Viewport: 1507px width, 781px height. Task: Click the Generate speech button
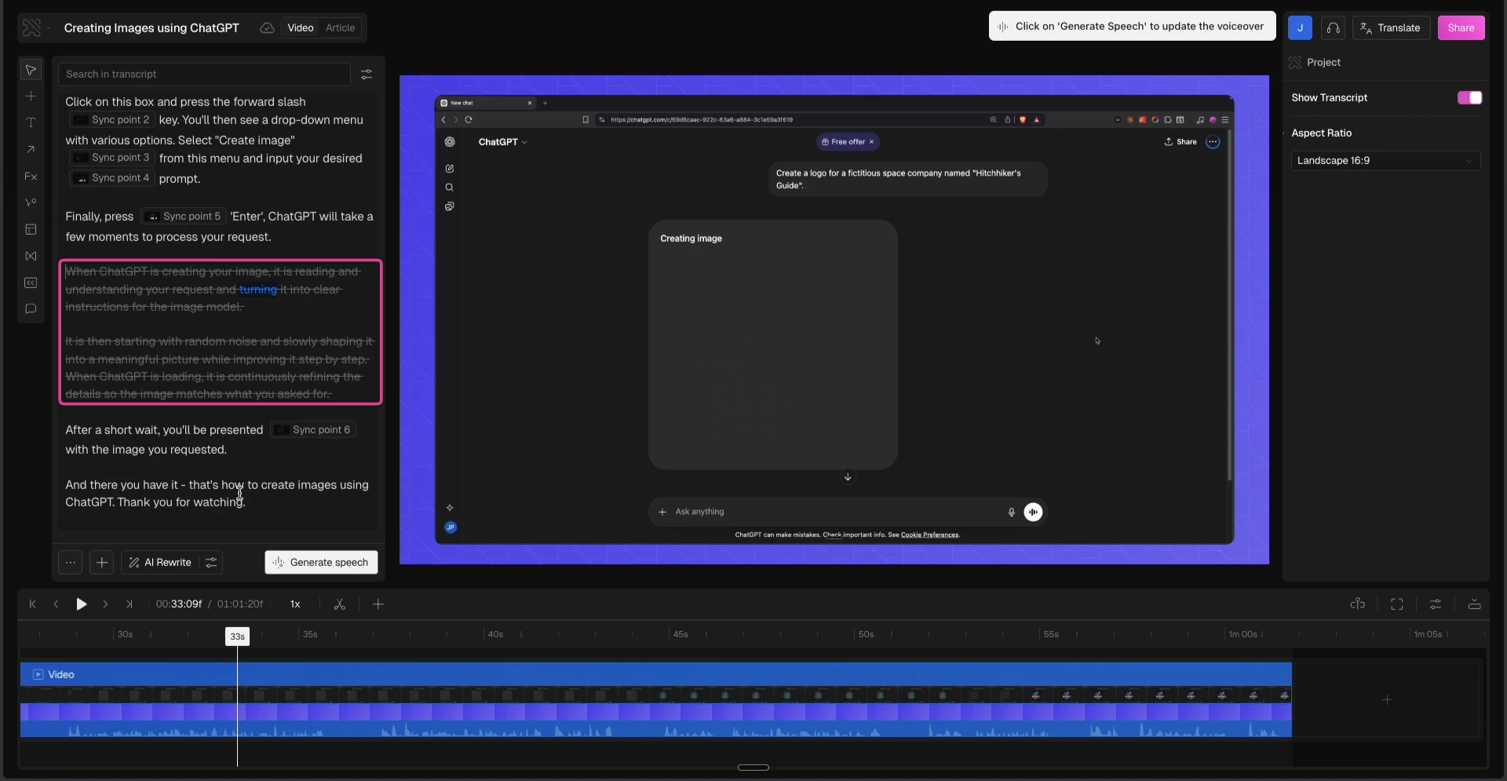point(321,563)
